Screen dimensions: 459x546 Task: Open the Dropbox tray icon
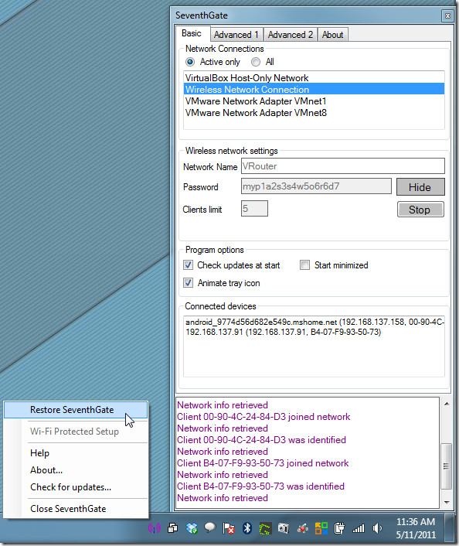(x=192, y=528)
